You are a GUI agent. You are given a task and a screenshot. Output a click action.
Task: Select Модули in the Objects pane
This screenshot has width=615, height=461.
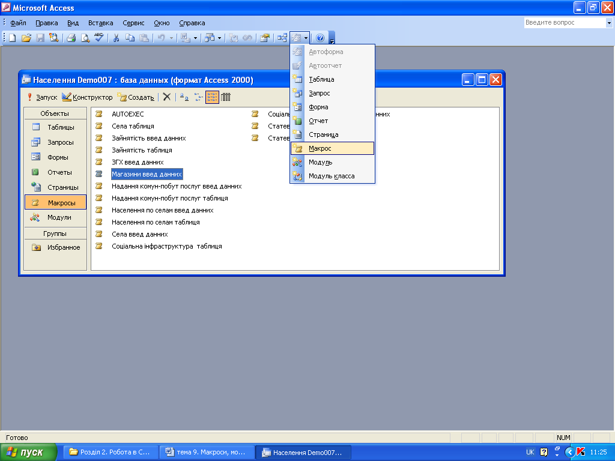pos(55,217)
